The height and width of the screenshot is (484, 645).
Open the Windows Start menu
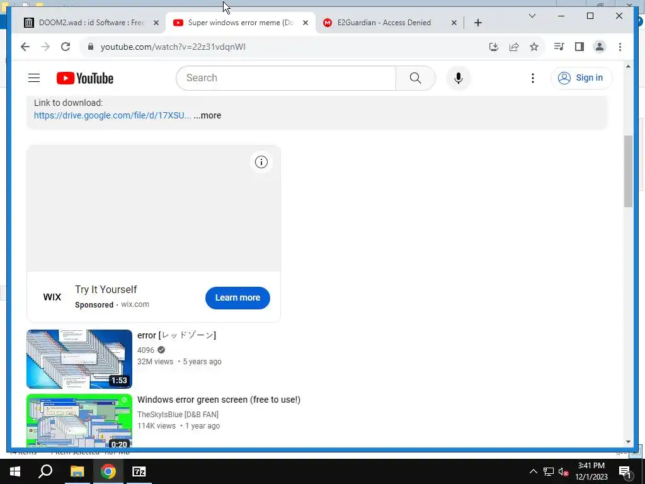point(15,471)
